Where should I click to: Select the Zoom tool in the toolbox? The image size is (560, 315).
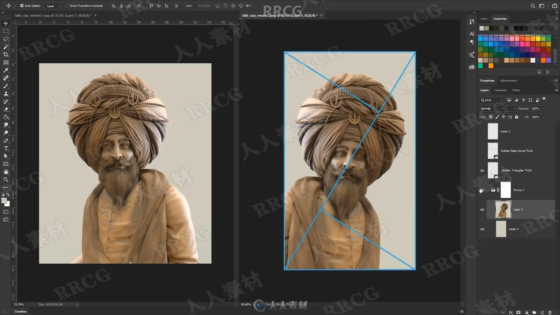[x=6, y=180]
